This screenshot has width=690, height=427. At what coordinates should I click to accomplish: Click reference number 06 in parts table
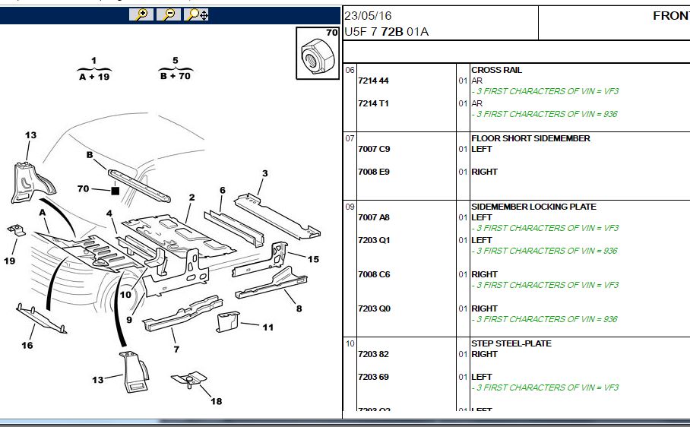coord(350,70)
